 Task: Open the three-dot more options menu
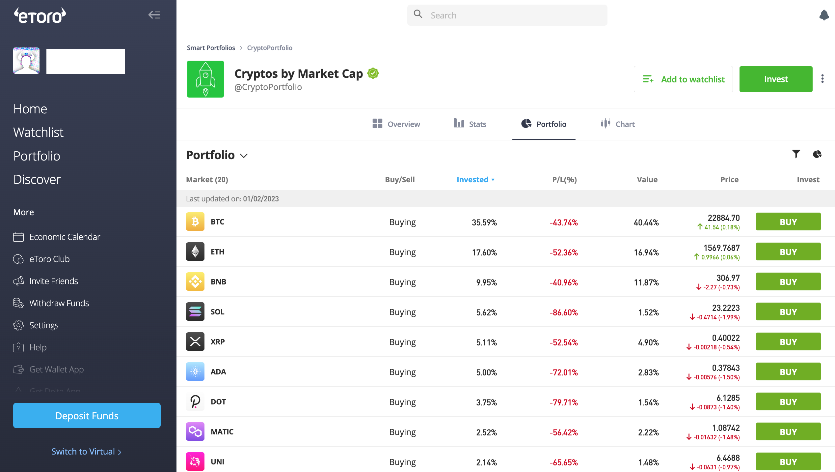tap(822, 79)
